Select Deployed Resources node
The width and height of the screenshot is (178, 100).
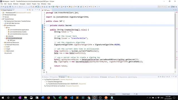click(x=13, y=44)
